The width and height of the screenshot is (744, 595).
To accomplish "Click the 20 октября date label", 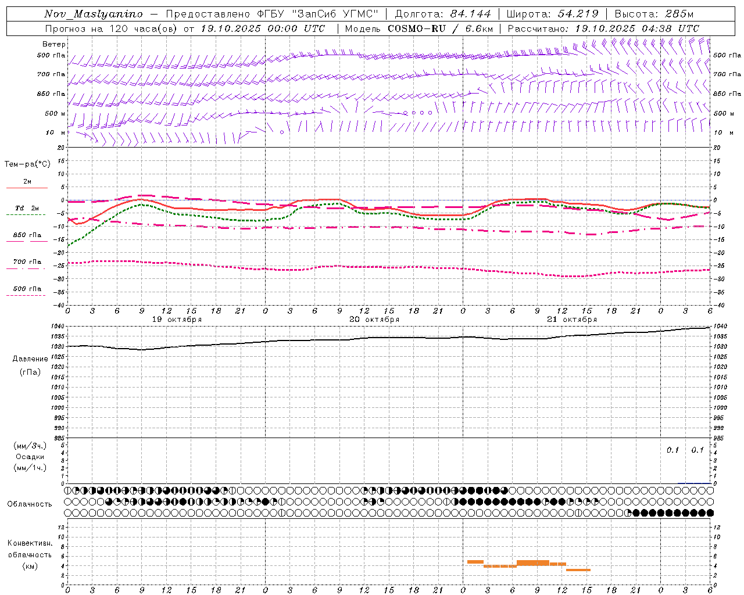I will [x=374, y=320].
